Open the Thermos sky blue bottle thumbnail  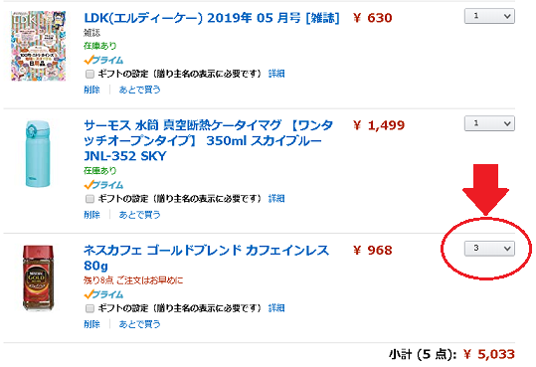tap(38, 153)
